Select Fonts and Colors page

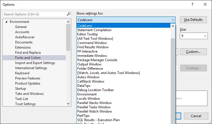tap(34, 58)
